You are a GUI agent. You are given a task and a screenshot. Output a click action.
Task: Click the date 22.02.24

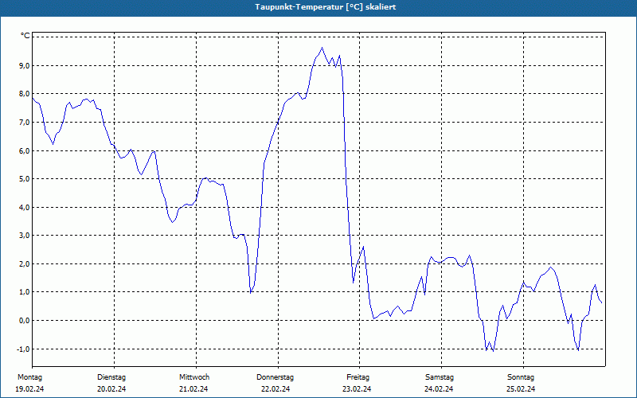coord(276,389)
